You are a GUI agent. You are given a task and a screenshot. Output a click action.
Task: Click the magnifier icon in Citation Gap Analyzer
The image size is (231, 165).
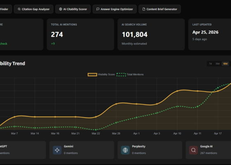[19, 9]
